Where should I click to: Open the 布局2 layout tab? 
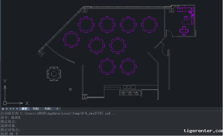click(x=48, y=109)
